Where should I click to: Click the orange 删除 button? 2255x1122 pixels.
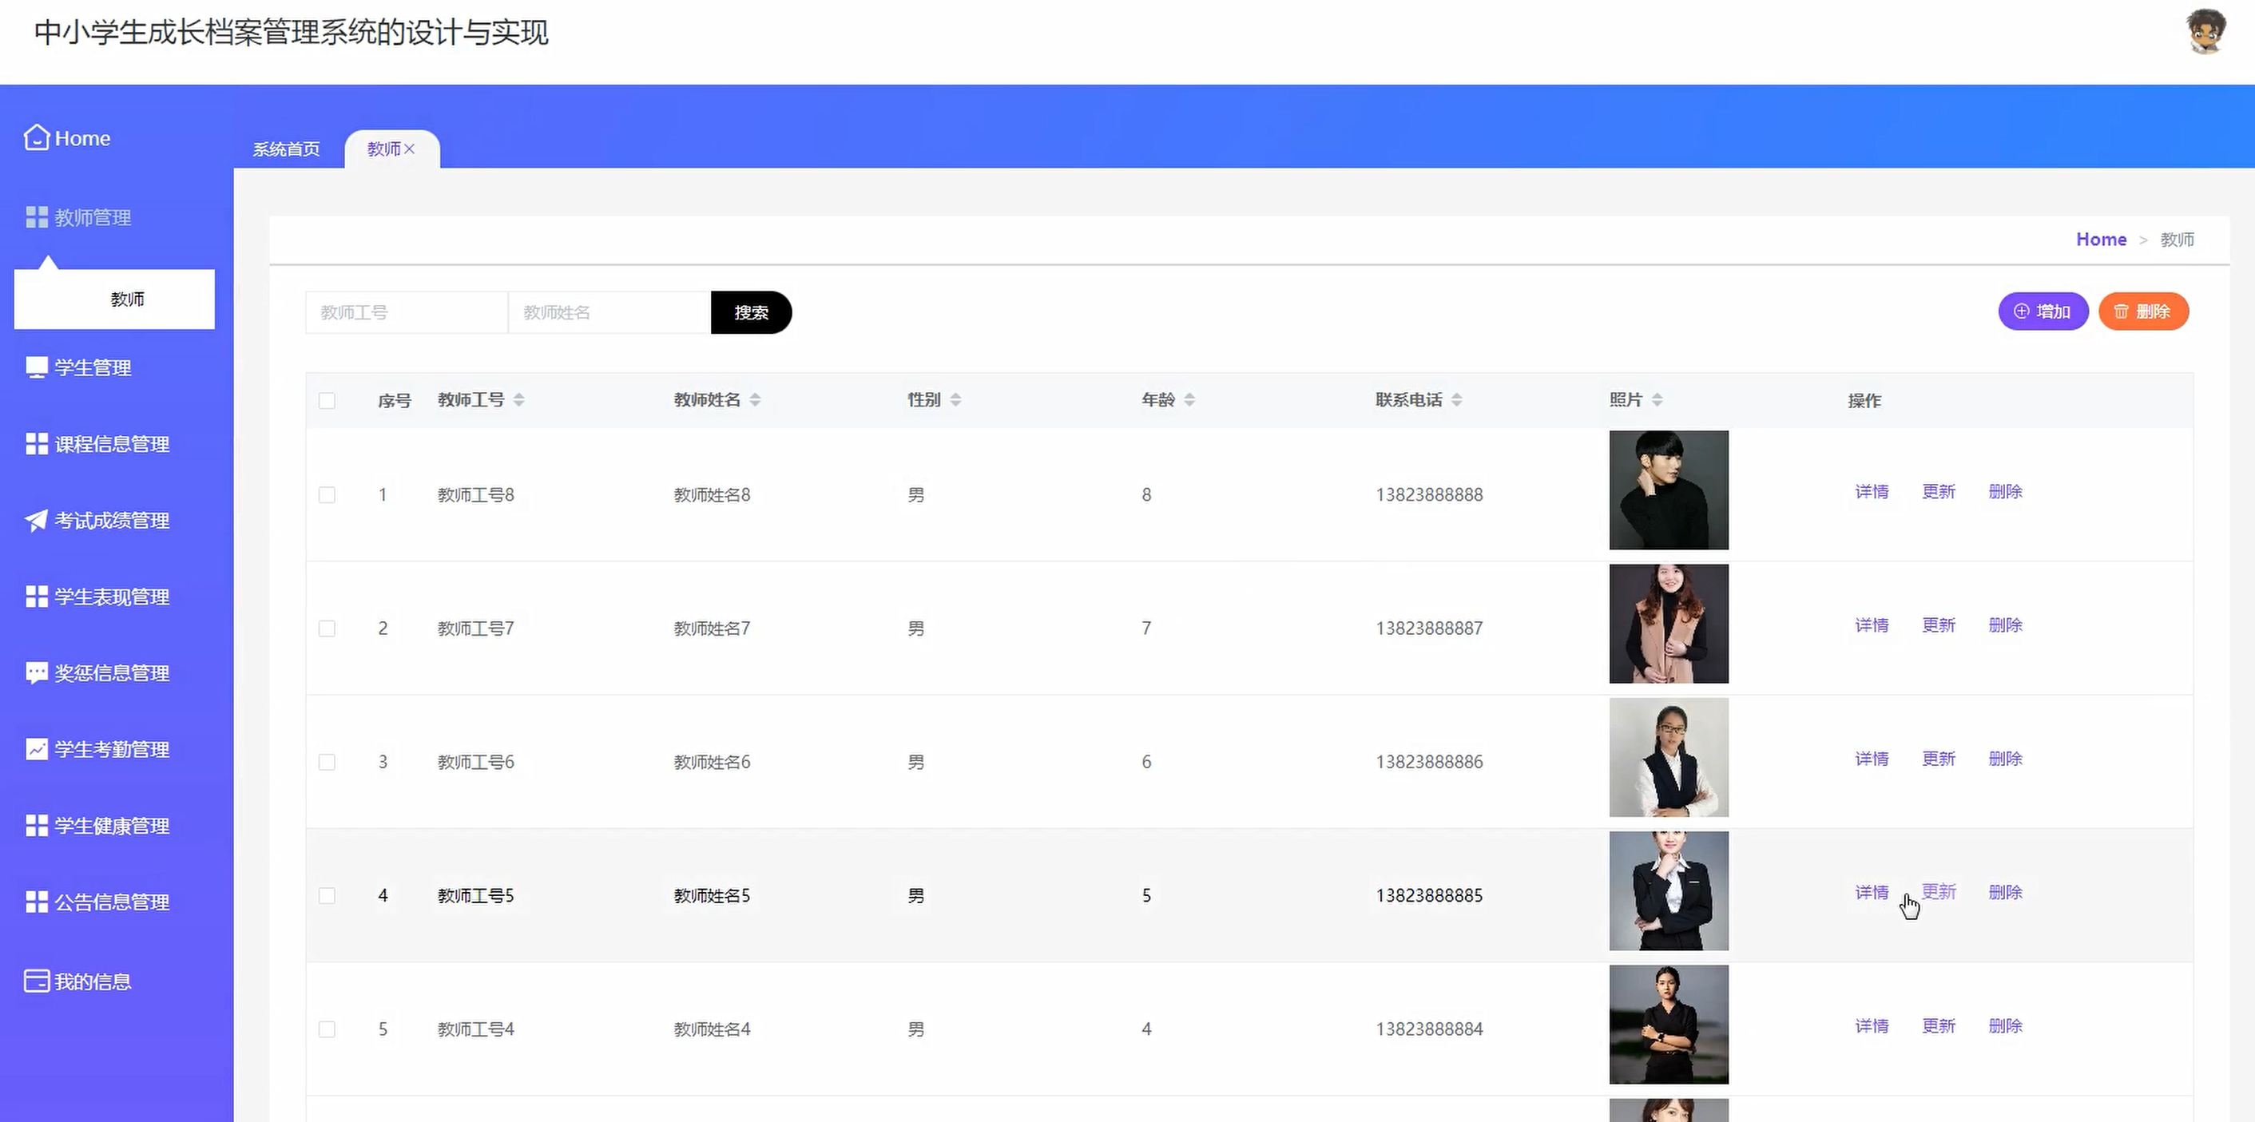click(2144, 311)
